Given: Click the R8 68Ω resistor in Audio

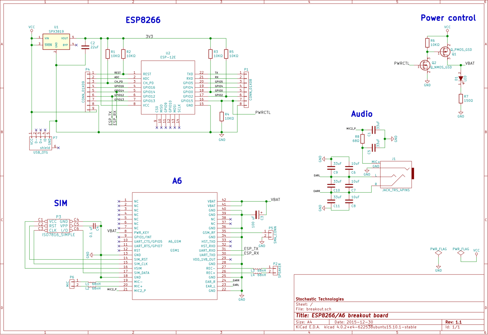Looking at the screenshot, I should (362, 139).
